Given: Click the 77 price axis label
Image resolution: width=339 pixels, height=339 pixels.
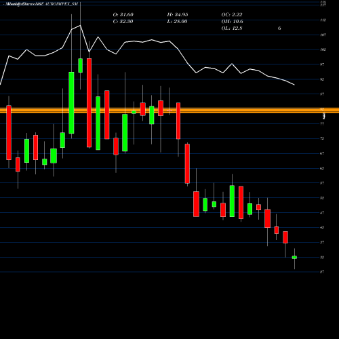Looking at the screenshot, I should (x=322, y=124).
